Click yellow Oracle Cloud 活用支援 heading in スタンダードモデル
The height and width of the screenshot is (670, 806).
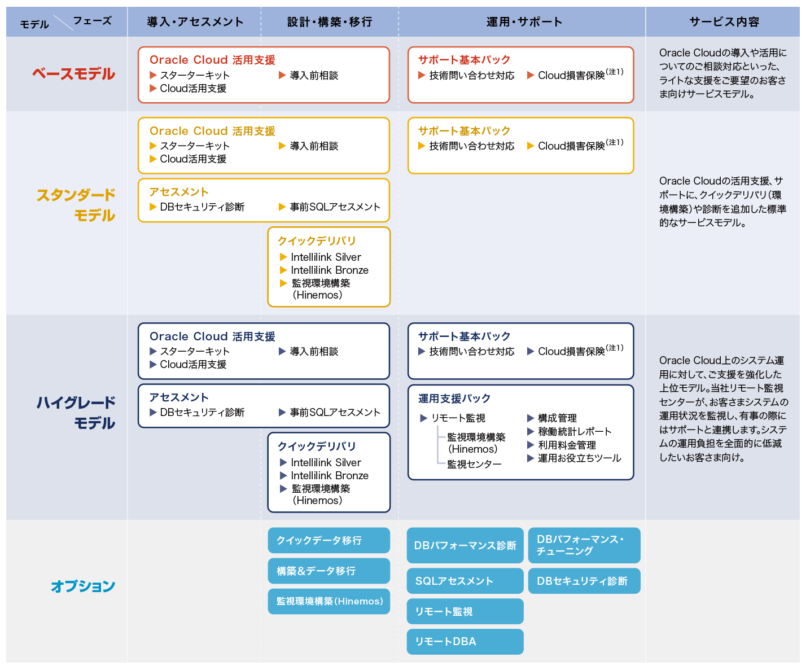click(x=212, y=131)
